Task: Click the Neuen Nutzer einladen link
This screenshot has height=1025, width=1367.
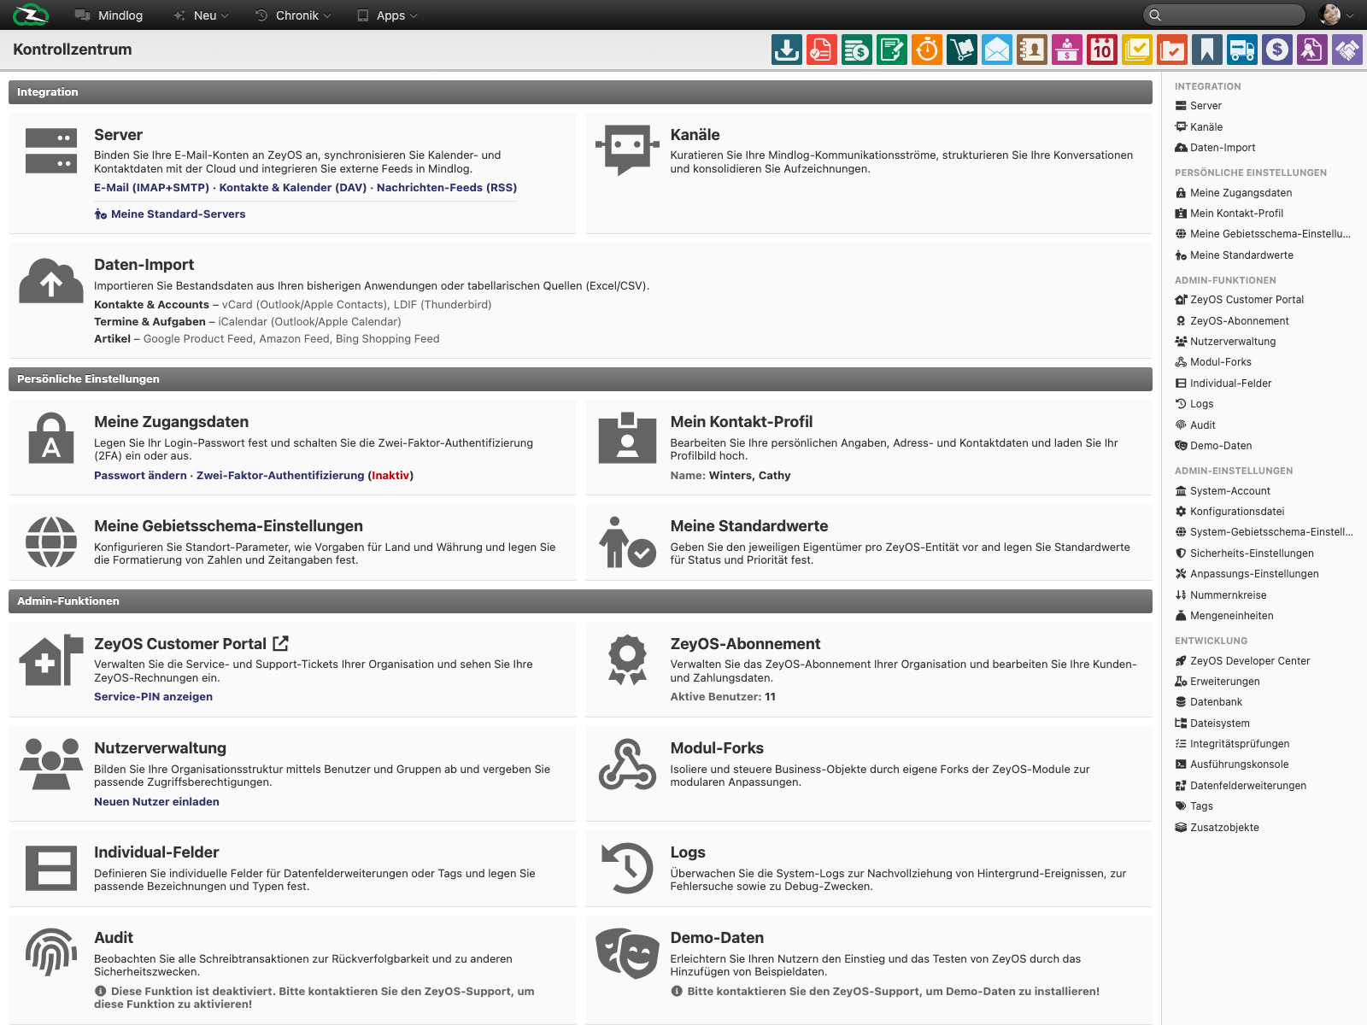Action: coord(156,802)
